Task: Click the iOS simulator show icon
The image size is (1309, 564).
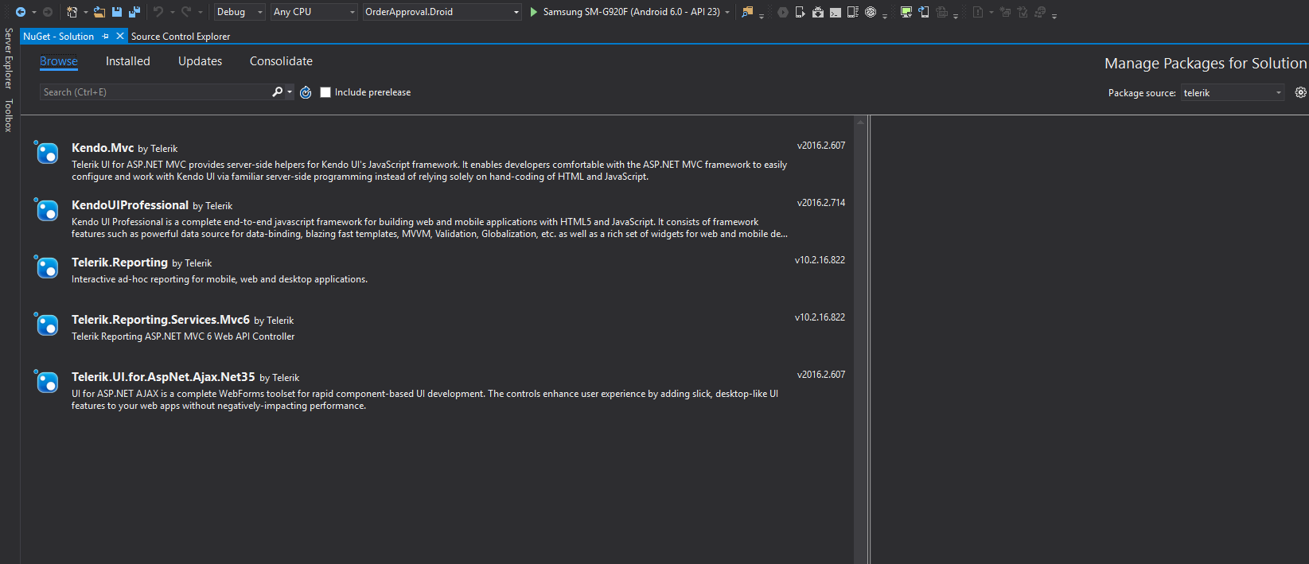Action: pyautogui.click(x=924, y=12)
